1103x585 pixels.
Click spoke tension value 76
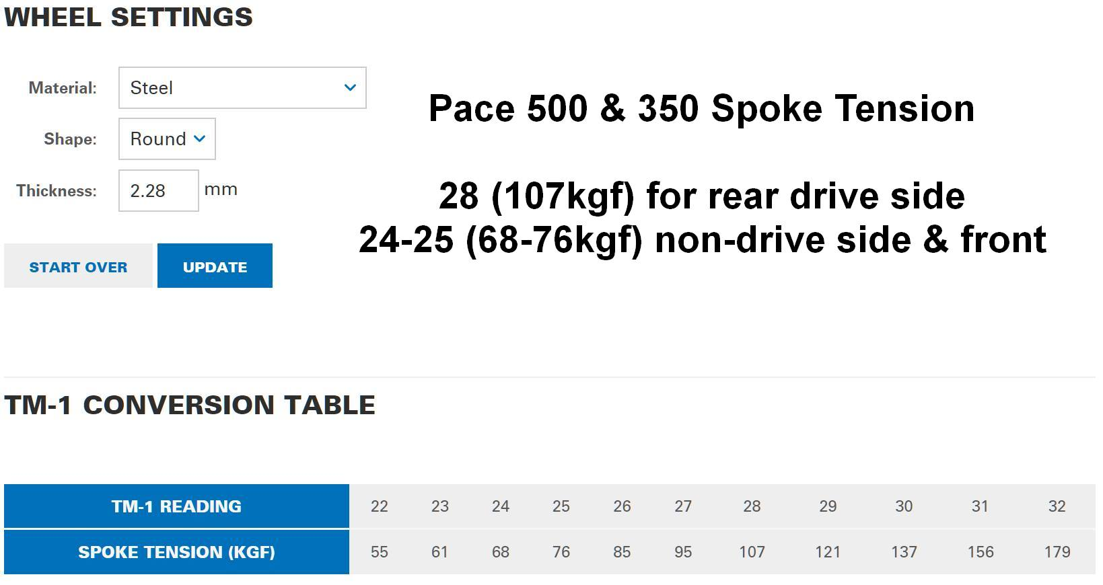tap(561, 552)
